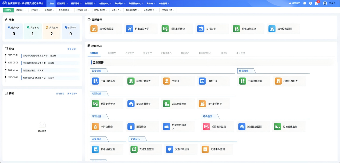Open 平台管理 dropdown in top navigation
Image resolution: width=340 pixels, height=163 pixels.
pyautogui.click(x=164, y=3)
